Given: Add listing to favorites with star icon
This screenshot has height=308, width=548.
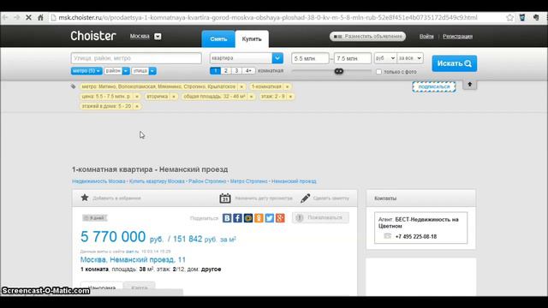Looking at the screenshot, I should [x=85, y=198].
